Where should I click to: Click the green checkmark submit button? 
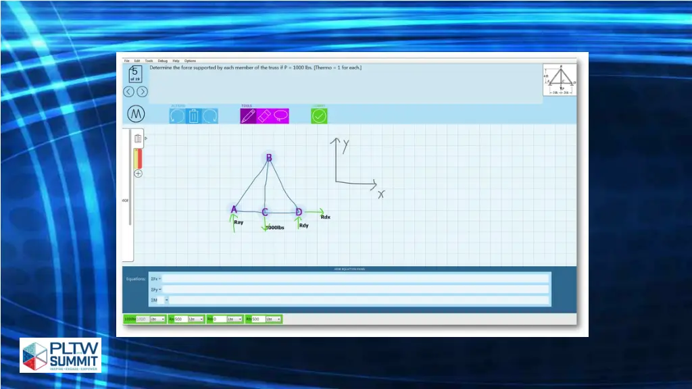click(319, 115)
